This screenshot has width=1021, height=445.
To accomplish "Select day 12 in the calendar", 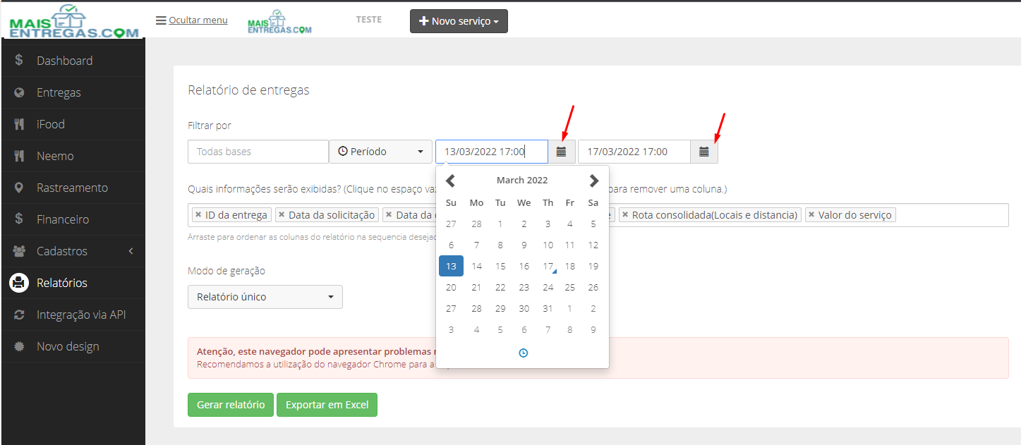I will [x=593, y=245].
